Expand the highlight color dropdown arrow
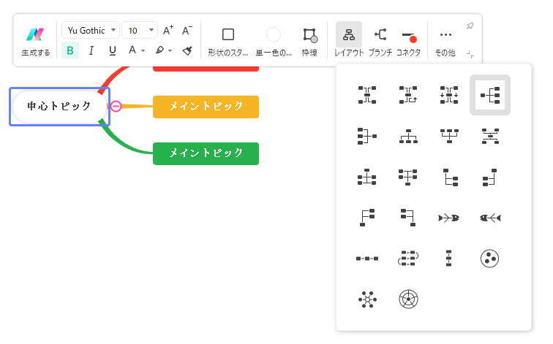The height and width of the screenshot is (344, 553). [x=170, y=50]
